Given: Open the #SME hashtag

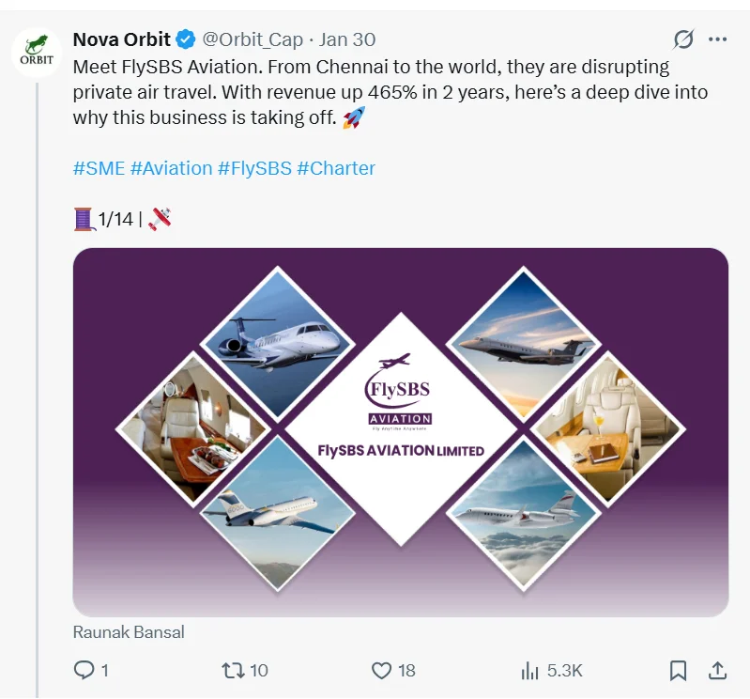Looking at the screenshot, I should (99, 168).
